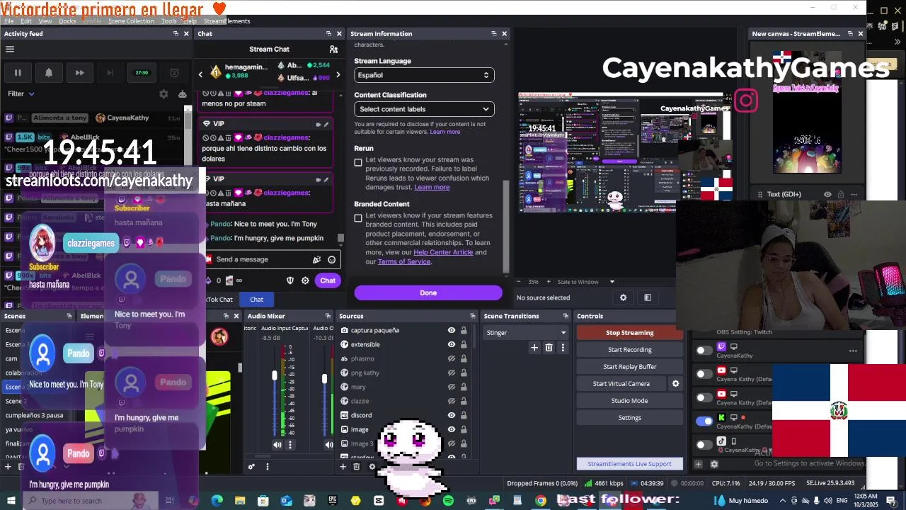Show the phasmo source
Image resolution: width=906 pixels, height=510 pixels.
coord(451,358)
